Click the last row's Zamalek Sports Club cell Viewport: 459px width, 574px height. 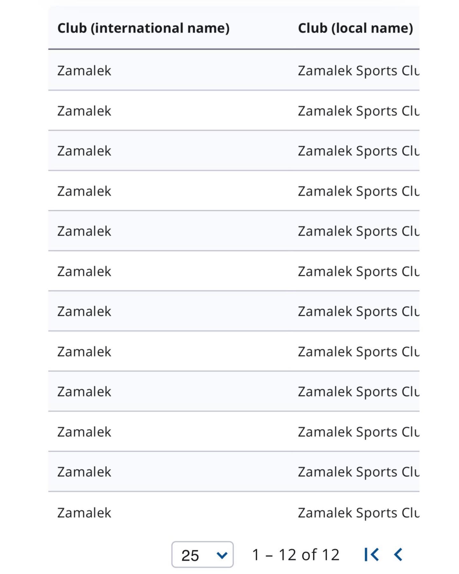coord(358,513)
